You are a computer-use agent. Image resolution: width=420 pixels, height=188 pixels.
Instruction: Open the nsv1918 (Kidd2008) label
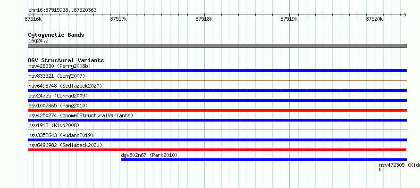coord(54,125)
